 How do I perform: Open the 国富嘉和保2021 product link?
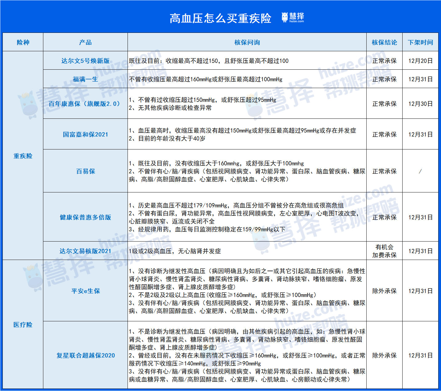tap(85, 134)
